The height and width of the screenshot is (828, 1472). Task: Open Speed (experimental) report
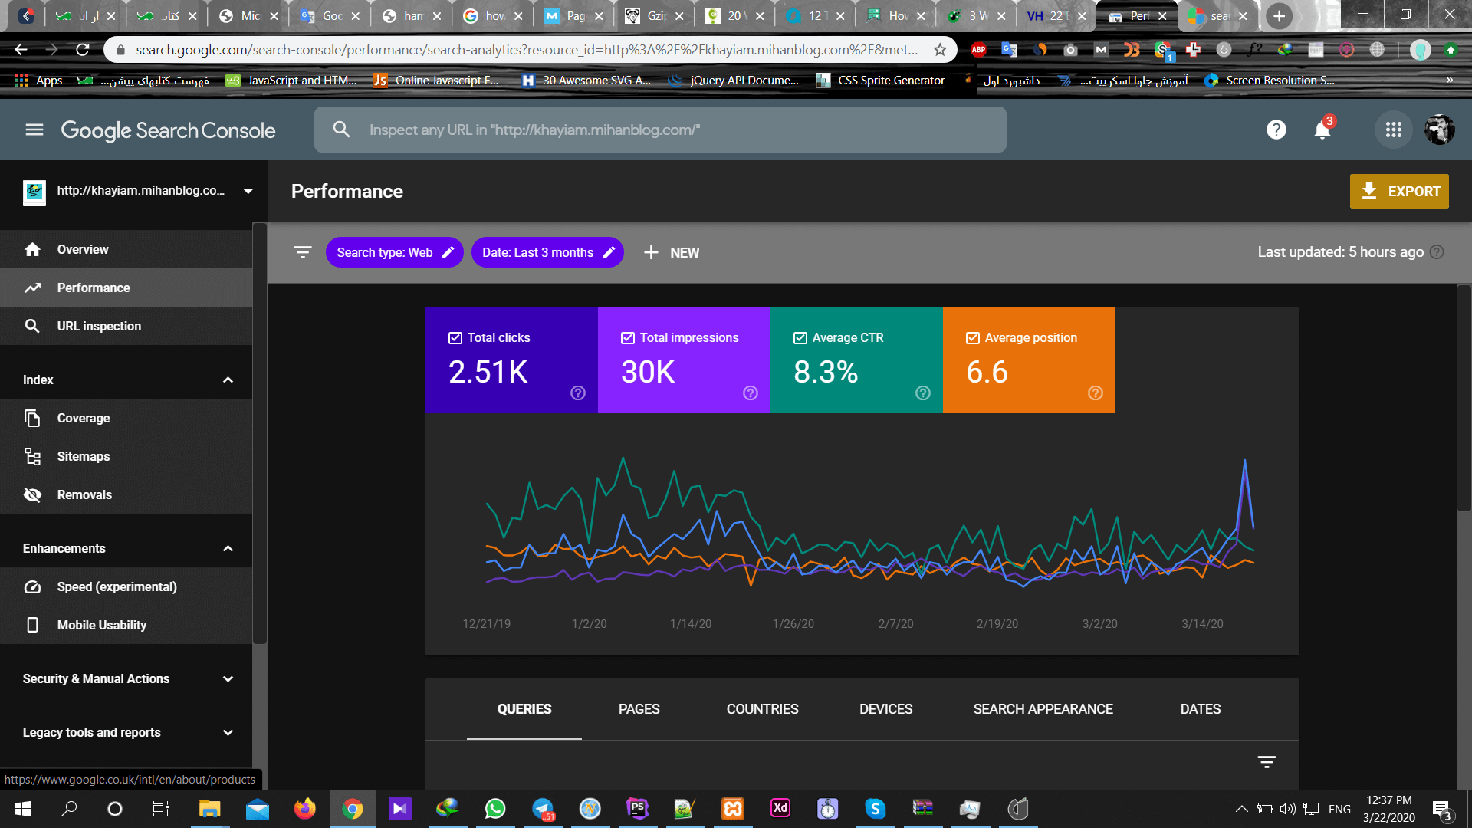pyautogui.click(x=126, y=586)
